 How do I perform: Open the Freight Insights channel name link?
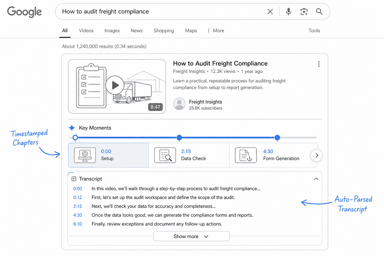coord(205,102)
